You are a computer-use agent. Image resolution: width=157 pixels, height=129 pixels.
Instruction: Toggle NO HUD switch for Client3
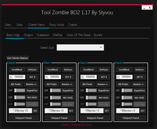(x=127, y=97)
